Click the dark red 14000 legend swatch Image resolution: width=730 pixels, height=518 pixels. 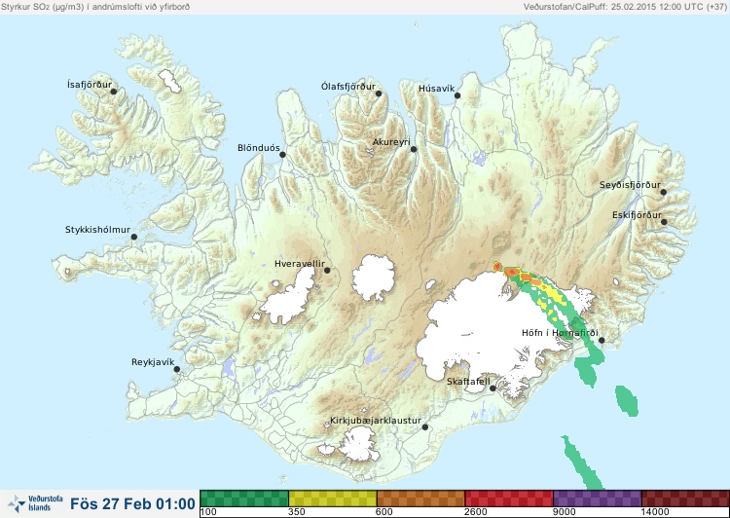[x=685, y=499]
